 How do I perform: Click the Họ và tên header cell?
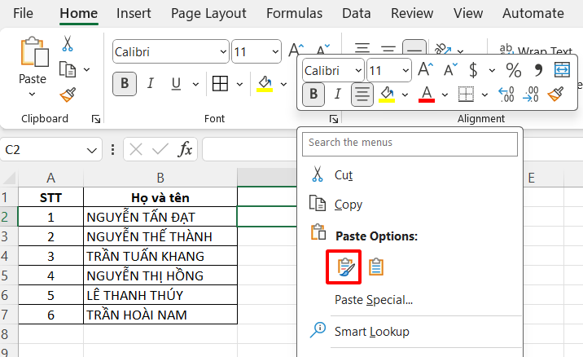click(x=160, y=197)
